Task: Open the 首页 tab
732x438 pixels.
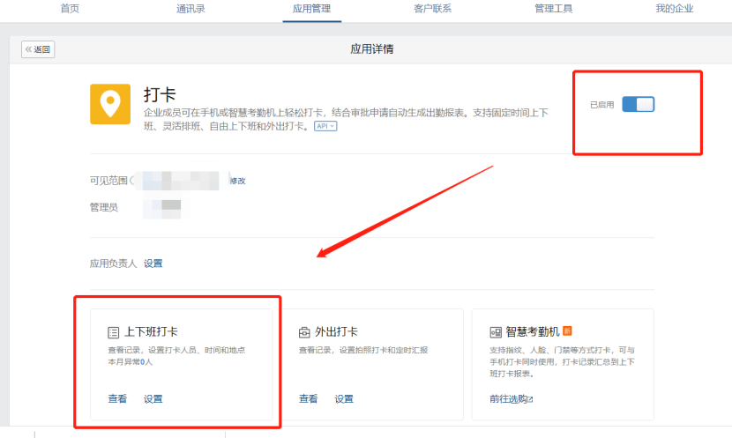Action: [x=70, y=9]
